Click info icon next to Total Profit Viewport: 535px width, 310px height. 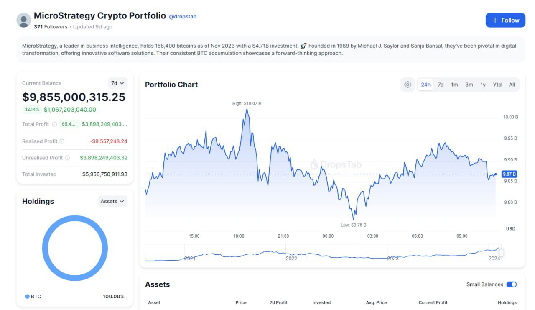click(54, 124)
